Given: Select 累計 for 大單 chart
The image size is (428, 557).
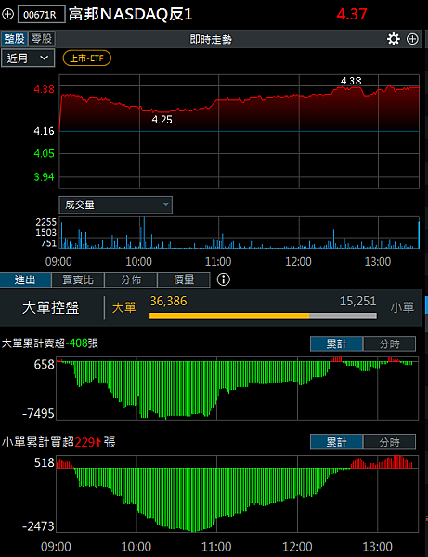Looking at the screenshot, I should tap(336, 343).
